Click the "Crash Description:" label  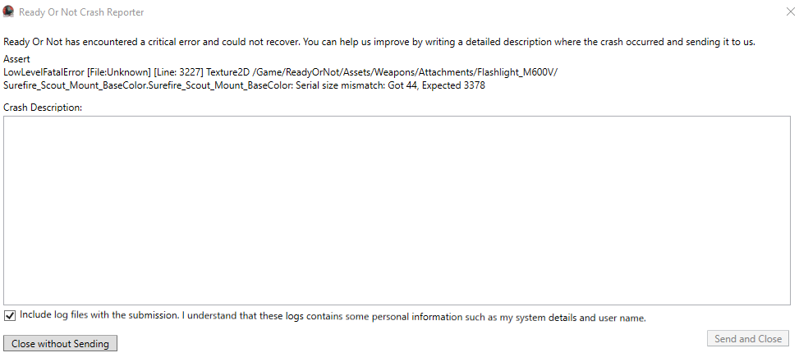tap(43, 108)
